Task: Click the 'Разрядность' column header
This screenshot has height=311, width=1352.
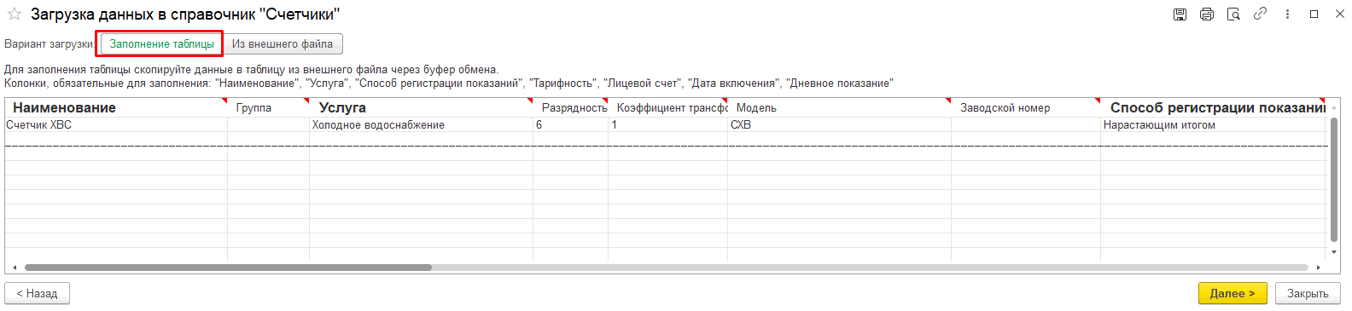Action: 571,107
